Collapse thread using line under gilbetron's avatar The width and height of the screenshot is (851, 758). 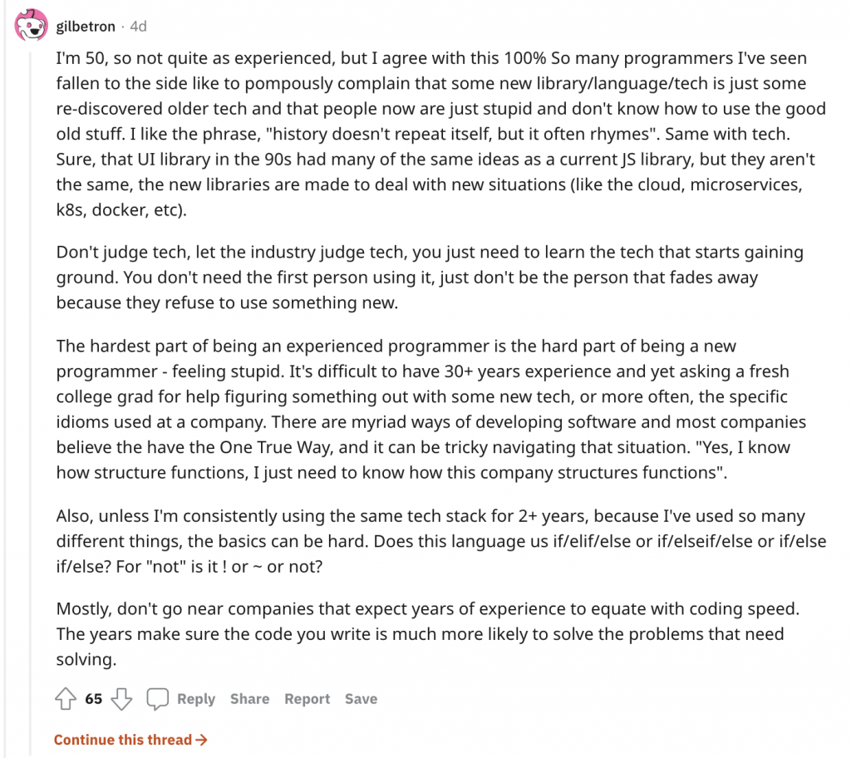coord(31,401)
